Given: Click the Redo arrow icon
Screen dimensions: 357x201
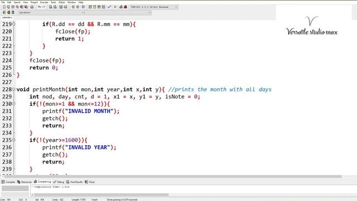Looking at the screenshot, I should click(x=44, y=7).
